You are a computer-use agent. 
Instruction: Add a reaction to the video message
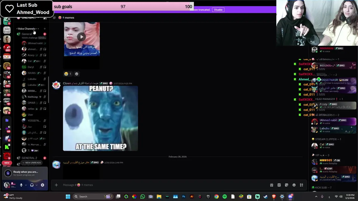point(77,74)
